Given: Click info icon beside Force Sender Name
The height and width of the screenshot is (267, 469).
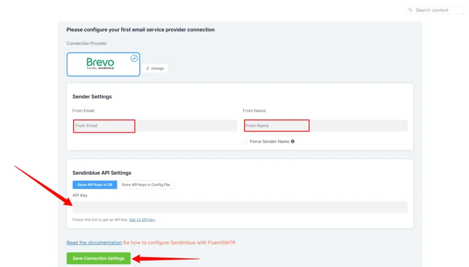Looking at the screenshot, I should click(293, 142).
